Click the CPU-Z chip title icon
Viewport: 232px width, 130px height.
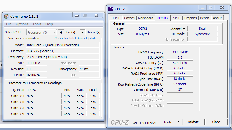click(111, 9)
